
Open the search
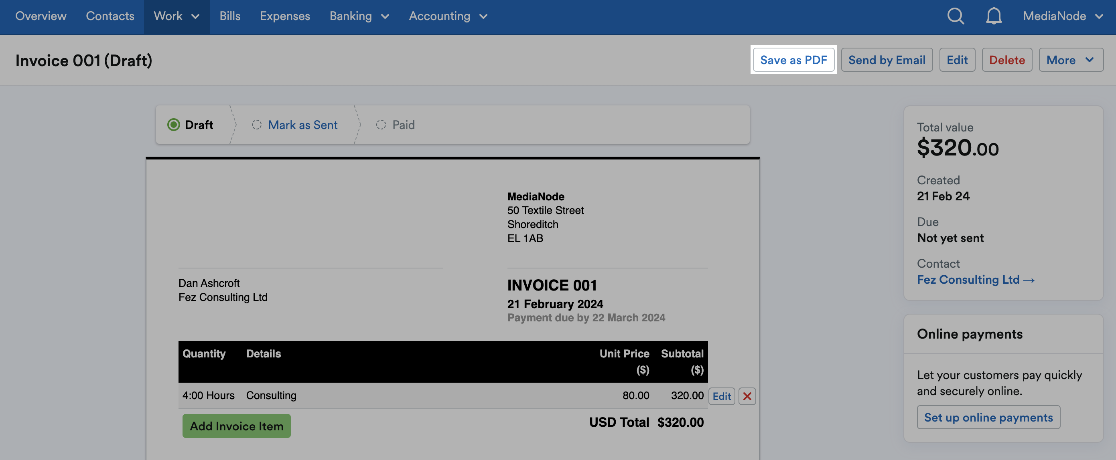pyautogui.click(x=955, y=16)
